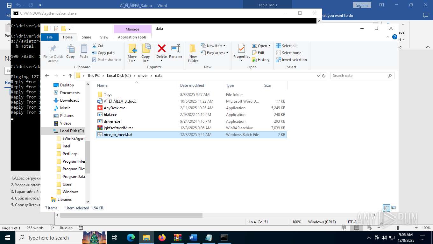433x244 pixels.
Task: Switch to the View tab
Action: click(104, 37)
